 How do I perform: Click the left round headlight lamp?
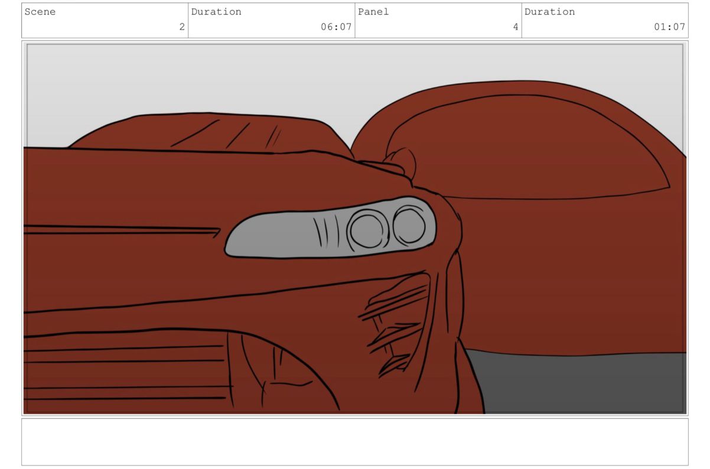pos(366,231)
